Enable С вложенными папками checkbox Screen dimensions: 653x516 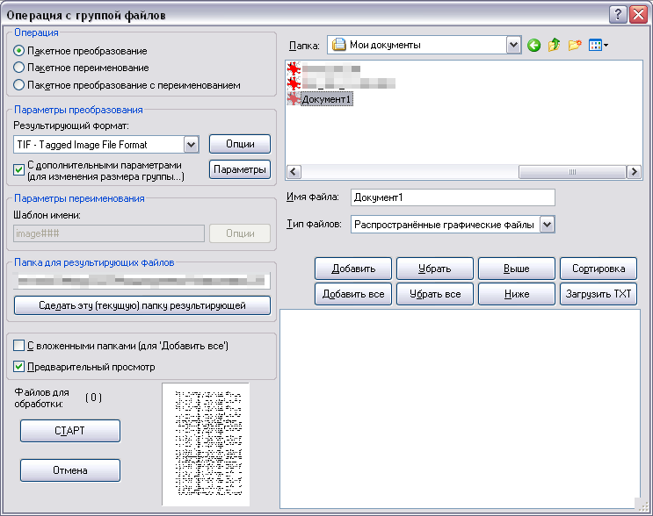20,347
